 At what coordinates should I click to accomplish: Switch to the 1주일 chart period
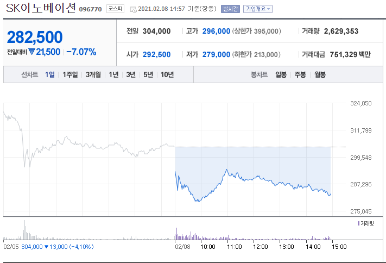[70, 74]
